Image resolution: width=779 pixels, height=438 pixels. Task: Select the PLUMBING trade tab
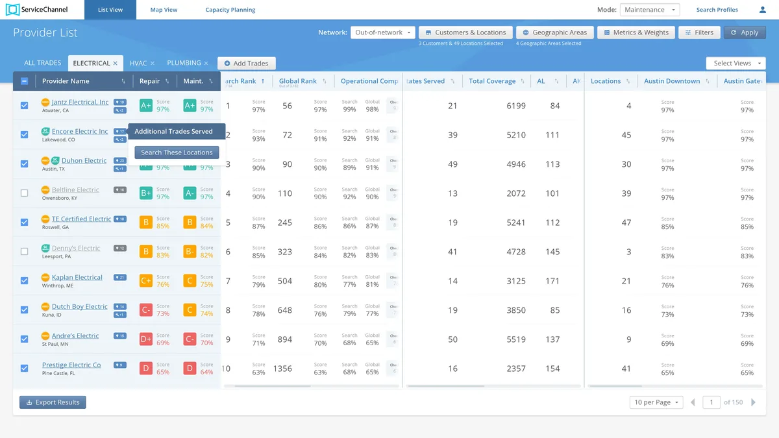pos(184,63)
